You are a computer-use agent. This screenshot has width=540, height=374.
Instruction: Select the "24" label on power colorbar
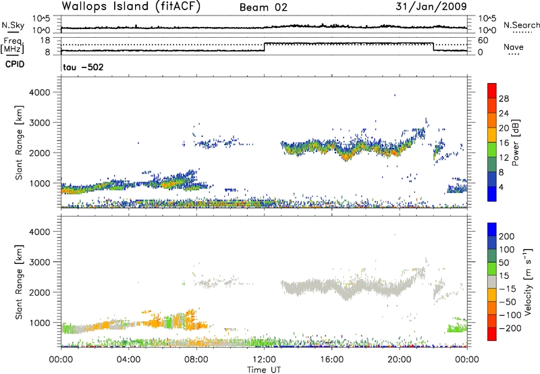504,113
